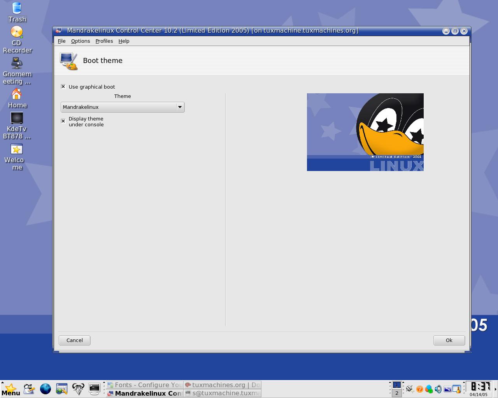This screenshot has width=498, height=398.
Task: Launch KdeTv BT878 desktop icon
Action: [x=17, y=126]
